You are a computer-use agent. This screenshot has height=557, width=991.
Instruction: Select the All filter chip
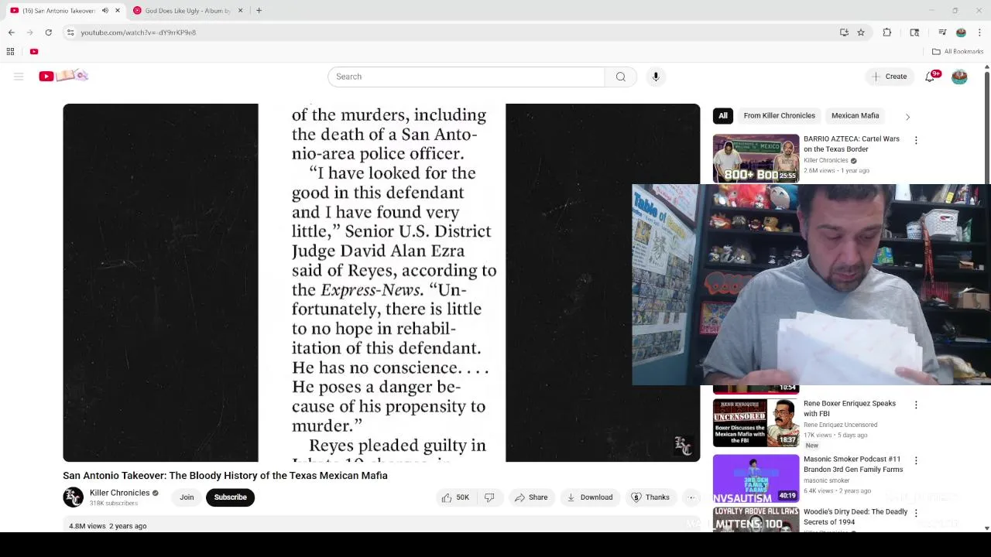pyautogui.click(x=722, y=115)
